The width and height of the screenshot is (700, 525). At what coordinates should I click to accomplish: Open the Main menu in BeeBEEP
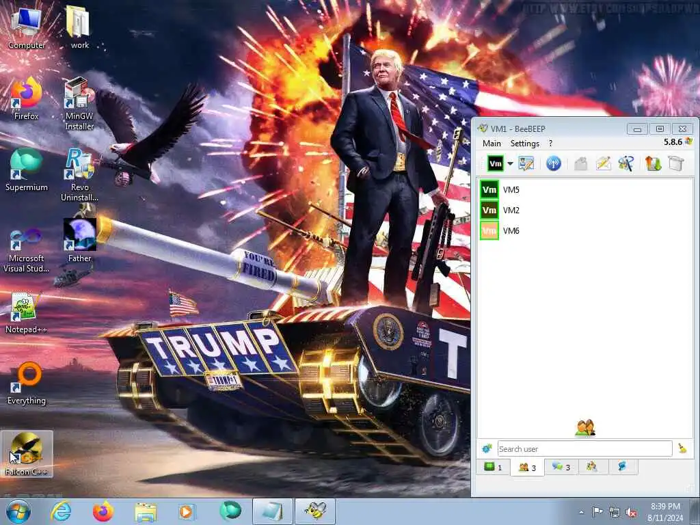tap(492, 144)
